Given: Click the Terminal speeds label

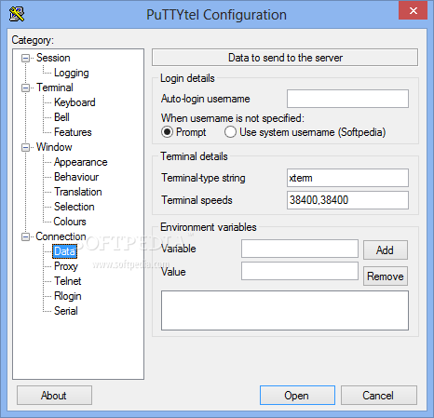Looking at the screenshot, I should click(197, 200).
